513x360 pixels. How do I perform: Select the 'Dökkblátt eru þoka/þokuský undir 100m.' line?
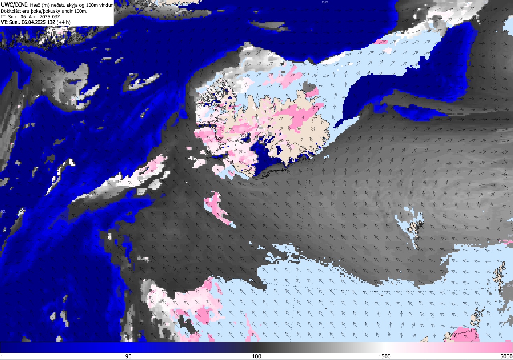coord(44,11)
